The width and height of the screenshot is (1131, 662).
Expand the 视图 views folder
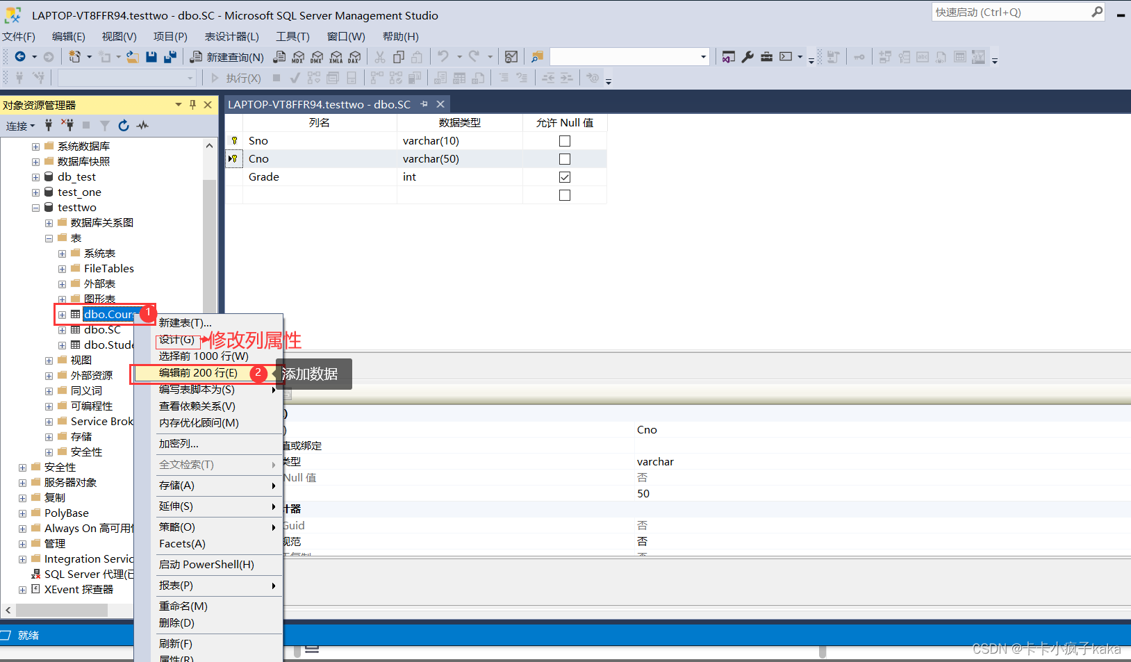pos(49,361)
